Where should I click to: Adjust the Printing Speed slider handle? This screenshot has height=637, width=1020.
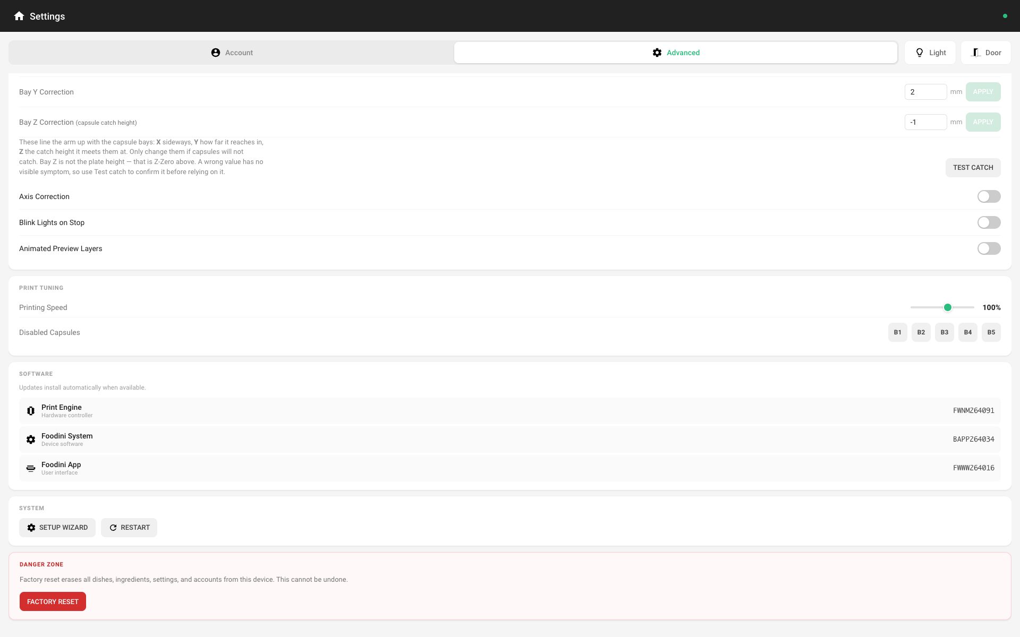point(947,307)
